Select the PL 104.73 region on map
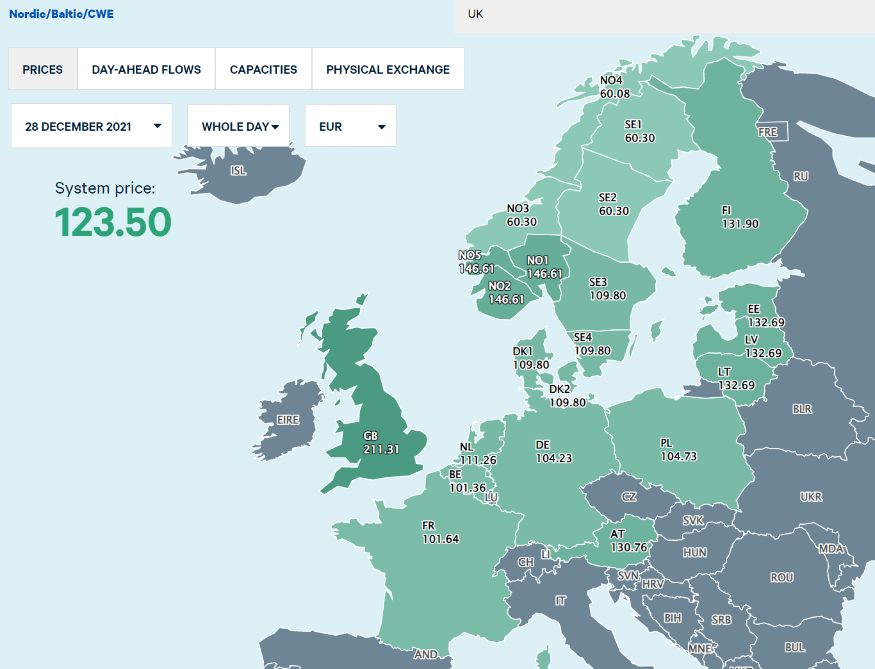 [678, 450]
